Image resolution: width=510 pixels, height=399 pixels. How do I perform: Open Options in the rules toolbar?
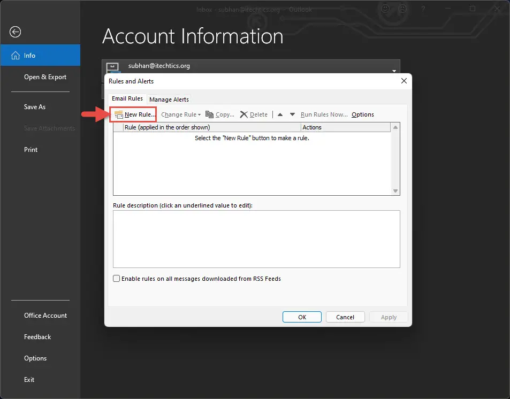point(363,114)
